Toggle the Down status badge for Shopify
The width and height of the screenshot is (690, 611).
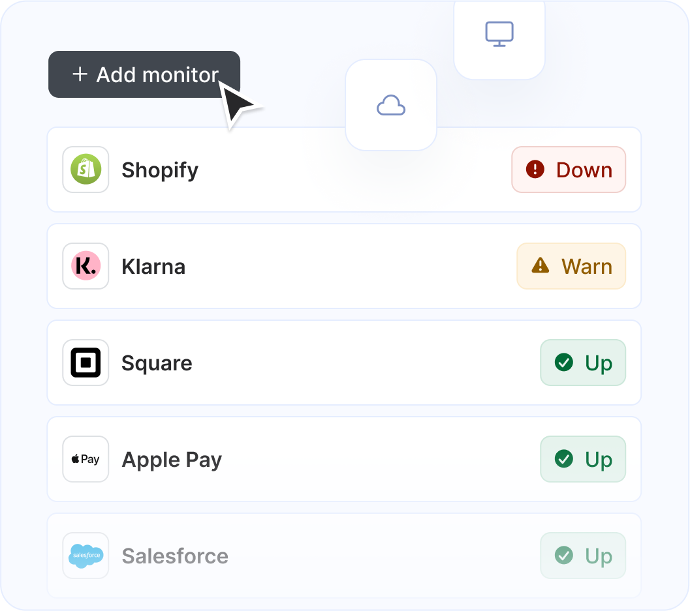(569, 170)
